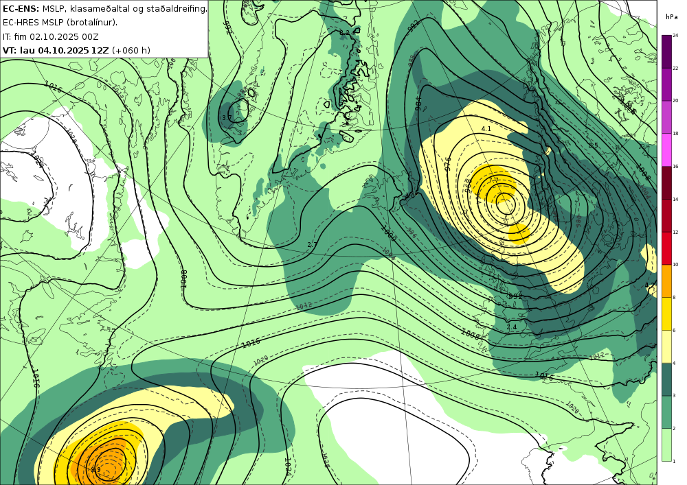Viewport: 687px width, 485px height.
Task: Click the legend tick label '22'
Action: coord(675,68)
